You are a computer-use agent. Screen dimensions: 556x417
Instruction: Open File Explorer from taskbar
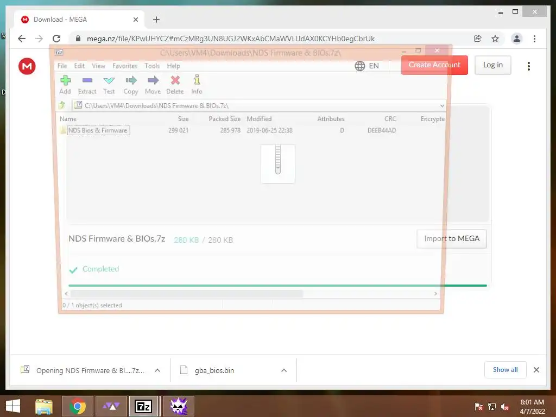tap(44, 406)
